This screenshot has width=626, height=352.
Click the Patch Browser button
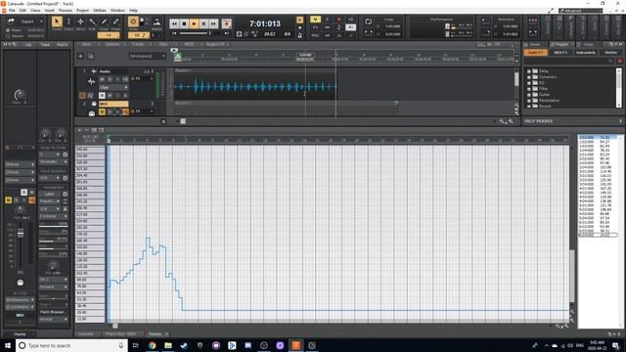tap(52, 312)
